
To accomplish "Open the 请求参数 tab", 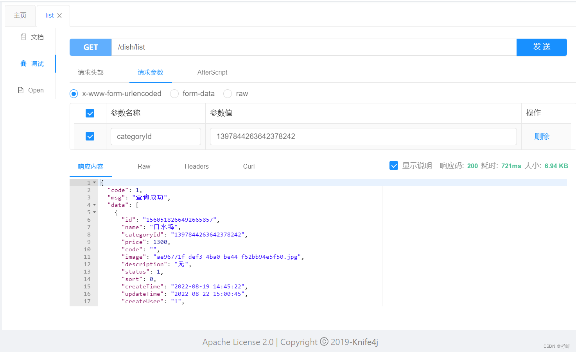I will [x=151, y=73].
